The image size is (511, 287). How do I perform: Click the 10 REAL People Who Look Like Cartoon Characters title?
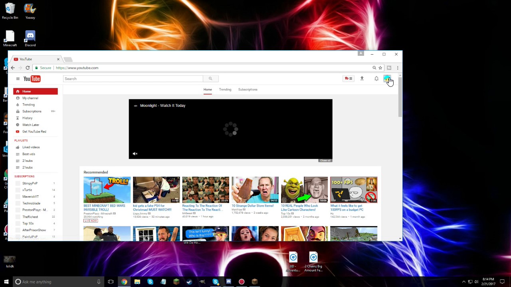[299, 208]
